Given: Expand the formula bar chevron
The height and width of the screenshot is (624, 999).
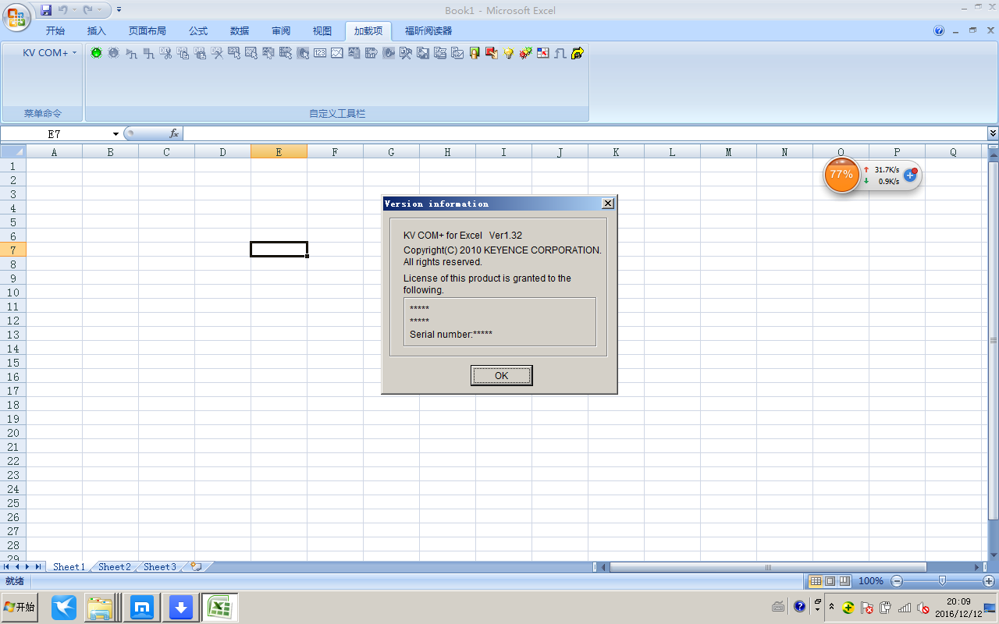Looking at the screenshot, I should tap(992, 133).
